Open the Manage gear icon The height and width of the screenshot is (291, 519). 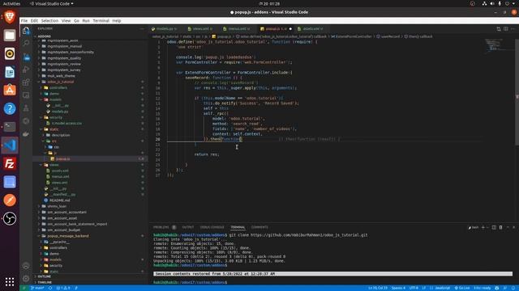26,278
